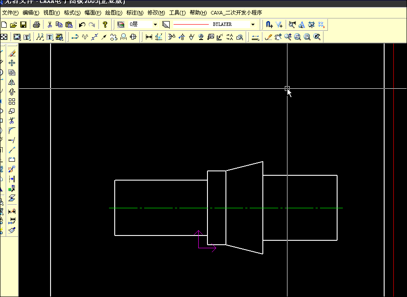Image resolution: width=407 pixels, height=297 pixels.
Task: Click the frame with four arrows icon
Action: (x=4, y=37)
